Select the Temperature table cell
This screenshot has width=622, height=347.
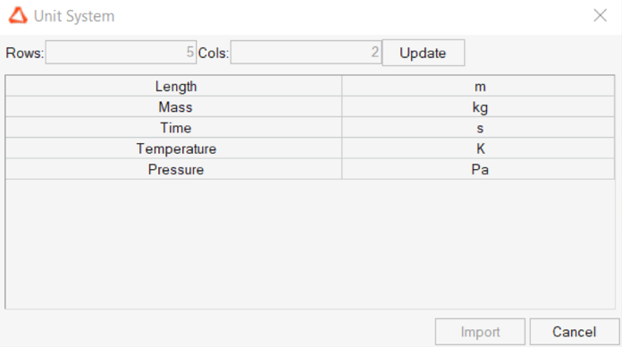[173, 148]
